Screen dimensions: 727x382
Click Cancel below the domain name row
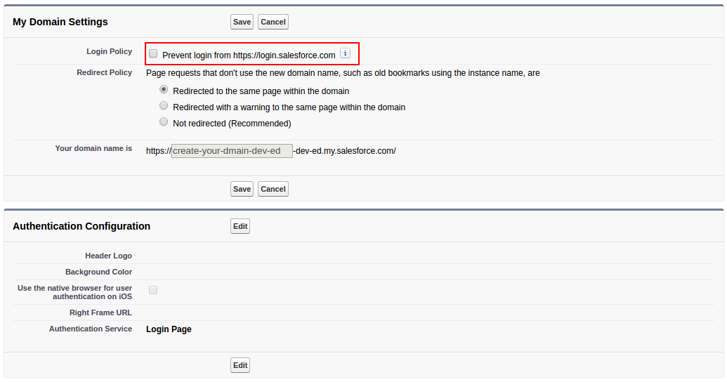(x=273, y=189)
